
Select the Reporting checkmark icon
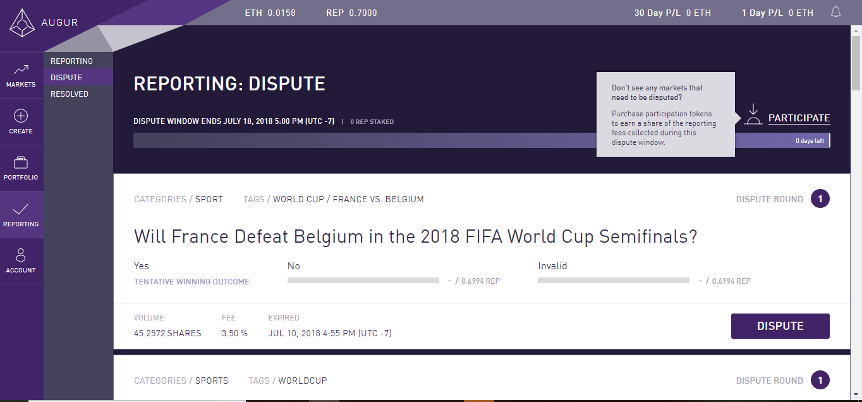point(21,209)
